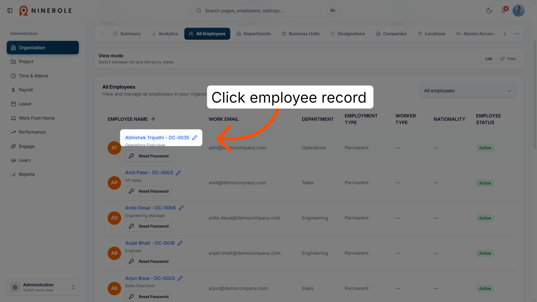The height and width of the screenshot is (302, 537).
Task: Sort by Employee Name column header
Action: (131, 119)
